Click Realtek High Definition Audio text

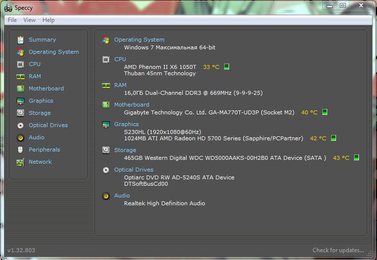pyautogui.click(x=165, y=203)
